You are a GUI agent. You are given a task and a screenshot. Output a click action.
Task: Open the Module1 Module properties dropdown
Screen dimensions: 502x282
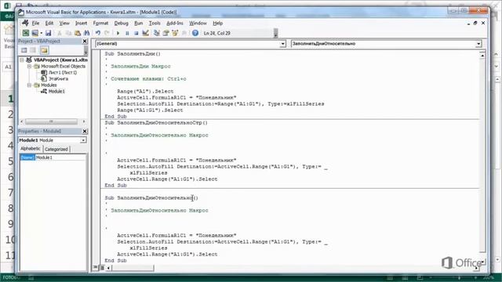pos(83,140)
